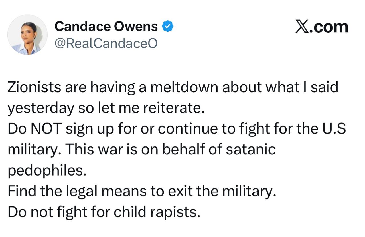Open the round profile avatar photo
The height and width of the screenshot is (237, 365).
point(27,35)
